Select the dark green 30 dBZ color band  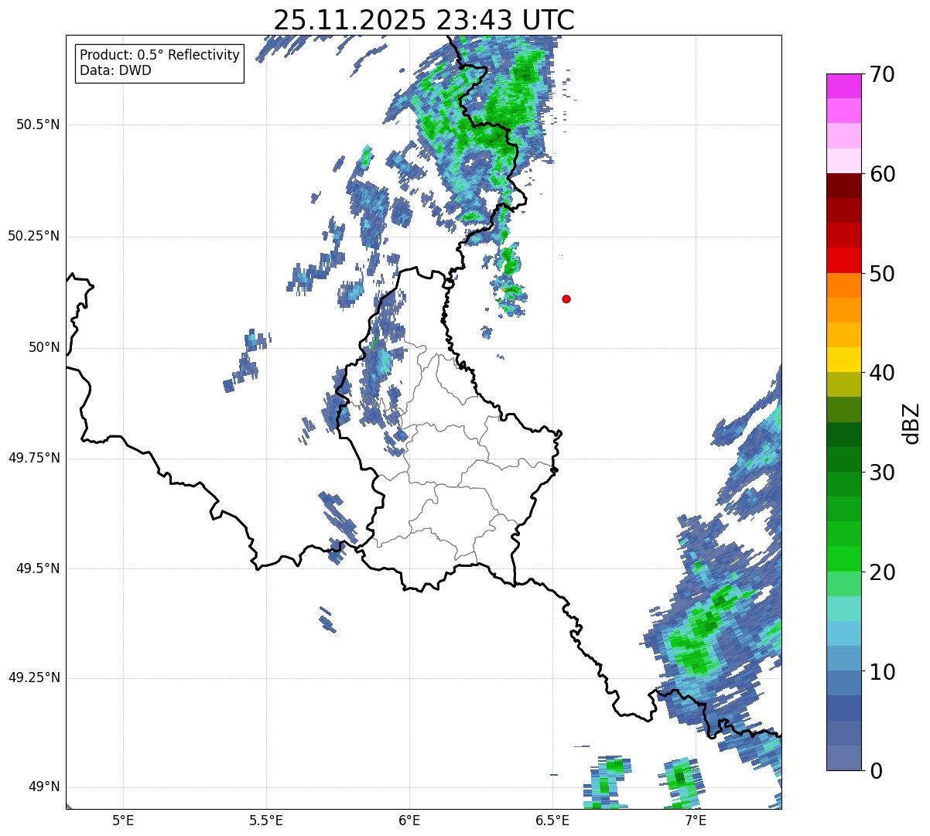coord(843,459)
